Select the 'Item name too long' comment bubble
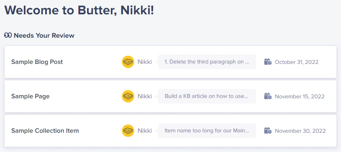This screenshot has width=341, height=152. click(x=207, y=131)
